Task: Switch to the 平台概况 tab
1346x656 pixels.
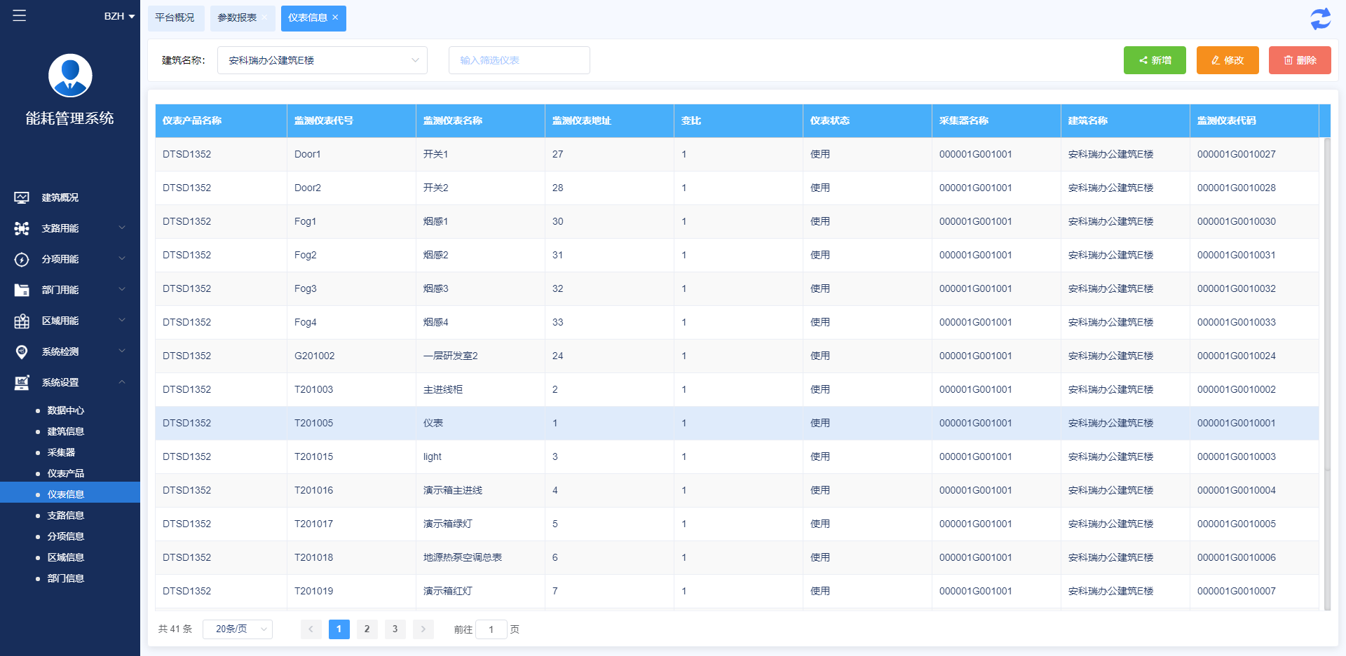Action: pos(175,18)
